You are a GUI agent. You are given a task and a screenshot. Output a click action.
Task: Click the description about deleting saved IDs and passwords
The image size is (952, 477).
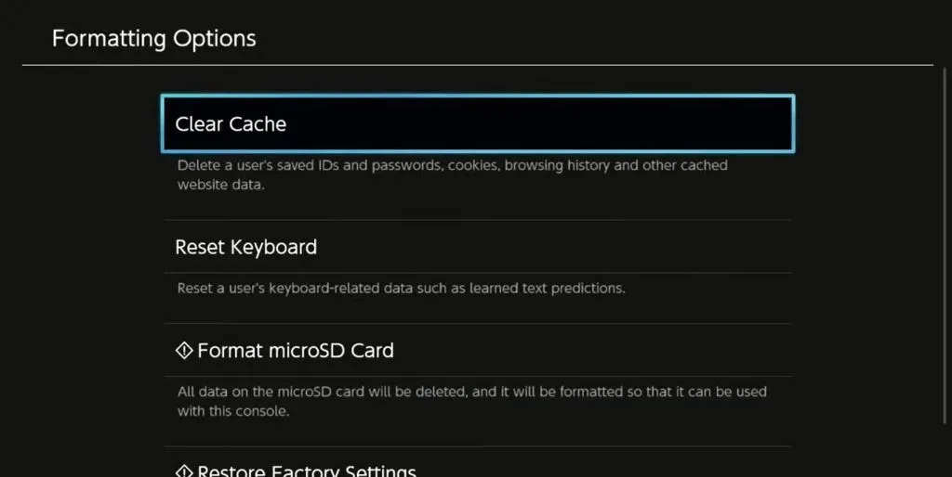click(453, 174)
